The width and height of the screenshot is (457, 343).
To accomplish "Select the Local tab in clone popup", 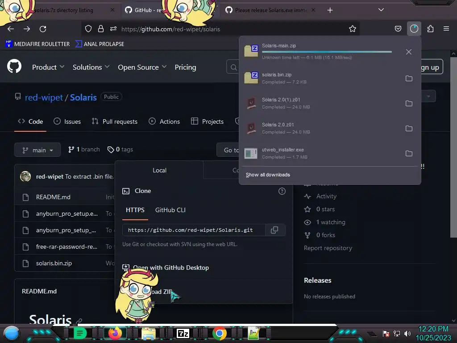I will pos(159,170).
